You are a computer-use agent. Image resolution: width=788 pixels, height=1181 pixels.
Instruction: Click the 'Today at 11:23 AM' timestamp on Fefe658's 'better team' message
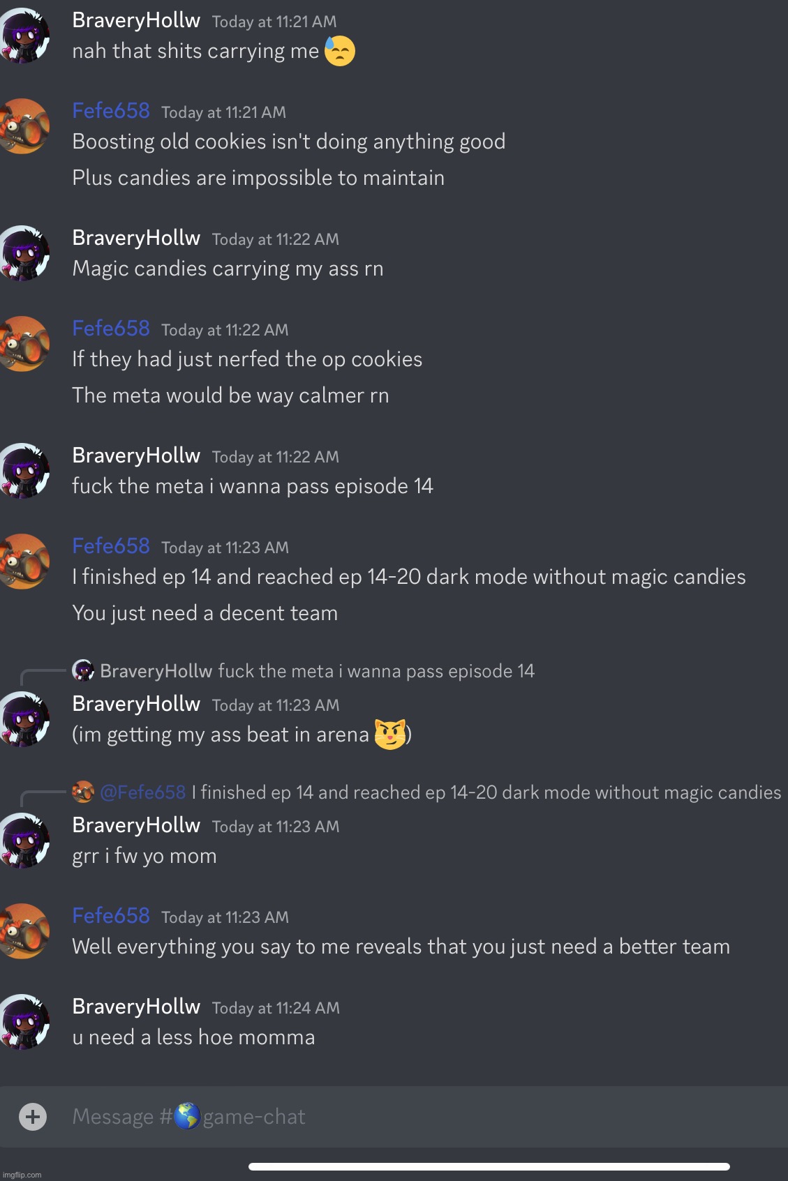(x=225, y=917)
